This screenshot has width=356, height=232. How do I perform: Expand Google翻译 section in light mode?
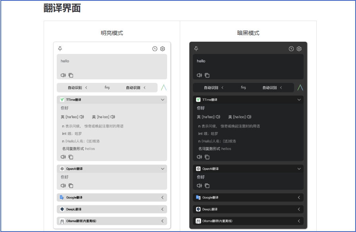(162, 197)
